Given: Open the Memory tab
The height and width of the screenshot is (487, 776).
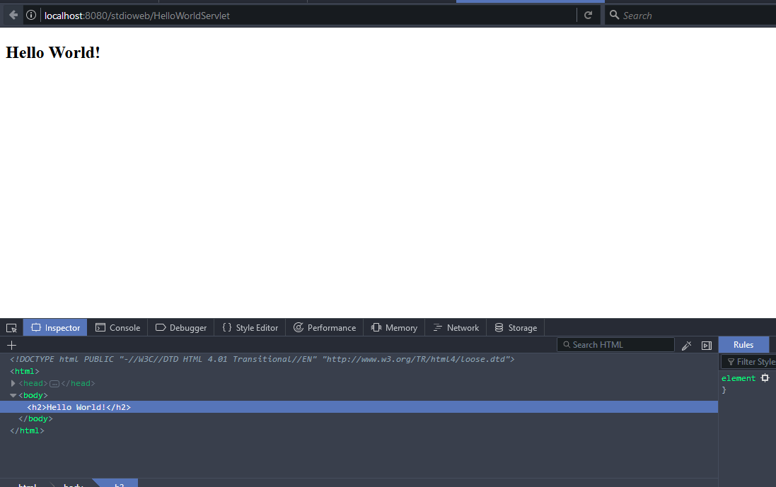Looking at the screenshot, I should pos(394,328).
